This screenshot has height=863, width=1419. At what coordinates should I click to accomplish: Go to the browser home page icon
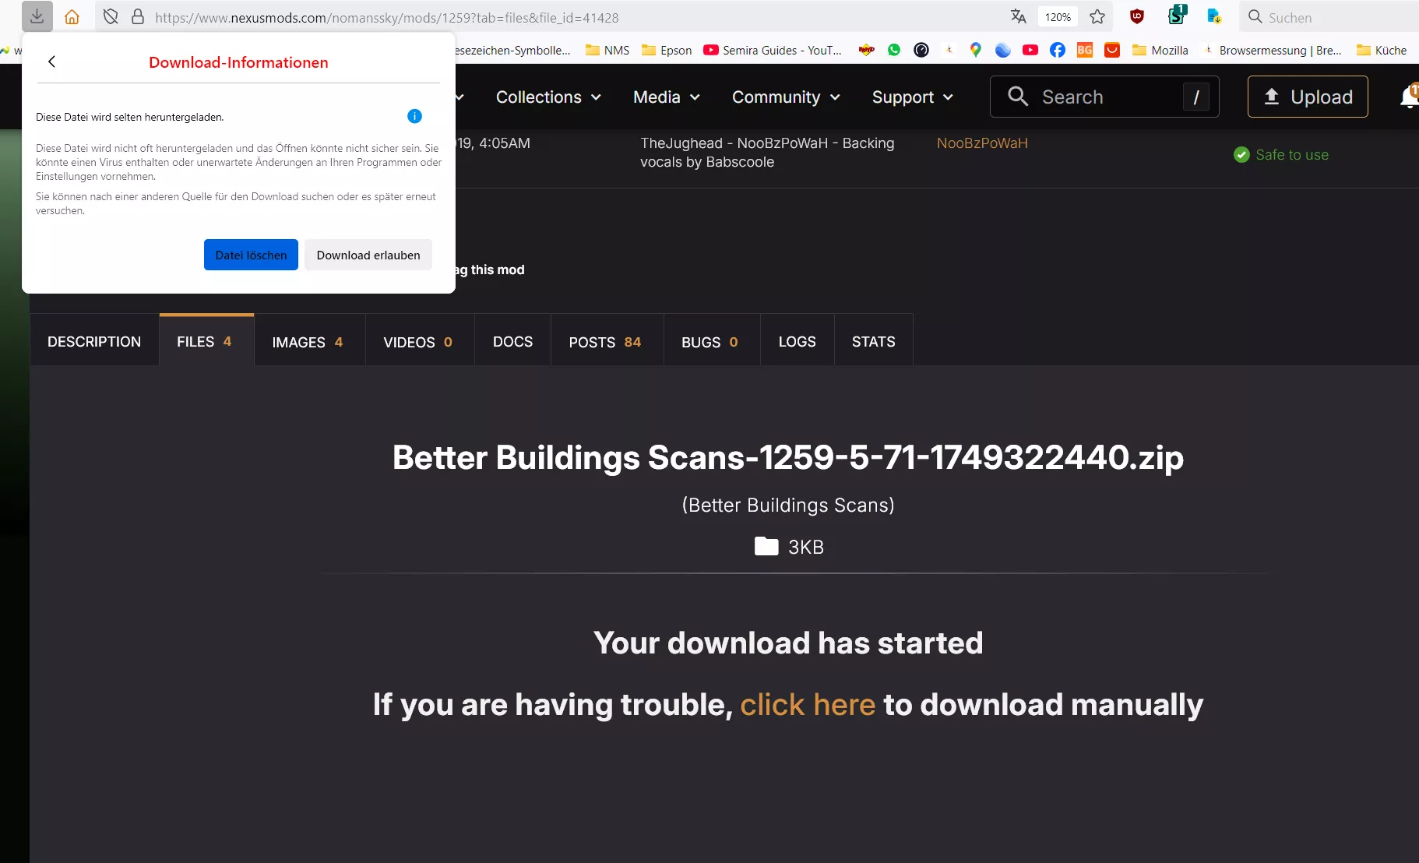pyautogui.click(x=72, y=16)
